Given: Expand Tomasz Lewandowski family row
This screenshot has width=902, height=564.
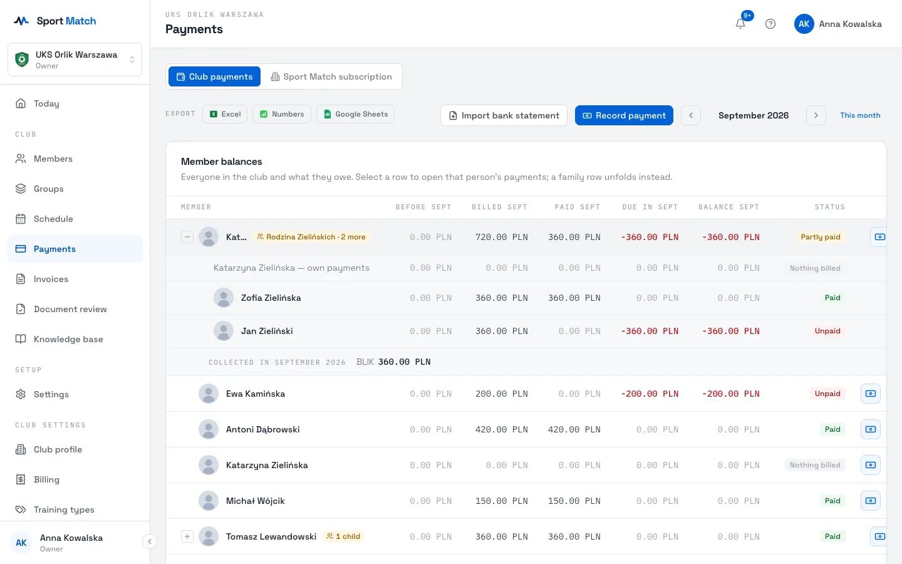Looking at the screenshot, I should [187, 536].
